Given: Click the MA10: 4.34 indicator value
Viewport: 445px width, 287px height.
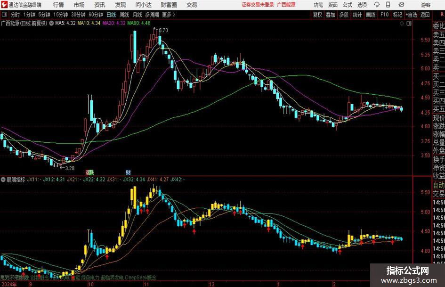Looking at the screenshot, I should point(89,23).
